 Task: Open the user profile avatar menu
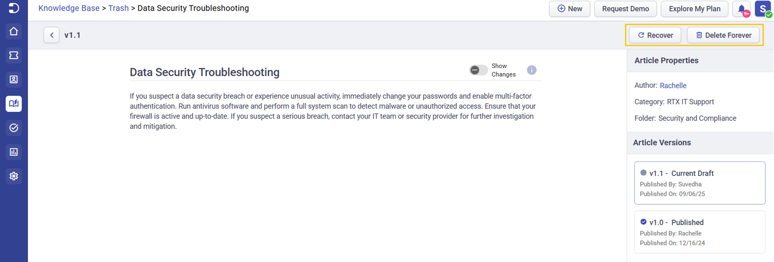763,9
